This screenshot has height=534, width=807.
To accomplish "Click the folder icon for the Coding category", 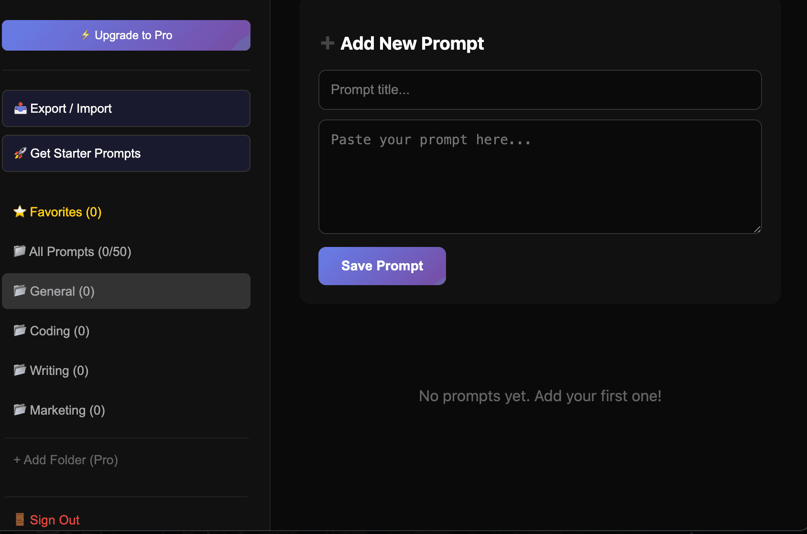I will 19,331.
